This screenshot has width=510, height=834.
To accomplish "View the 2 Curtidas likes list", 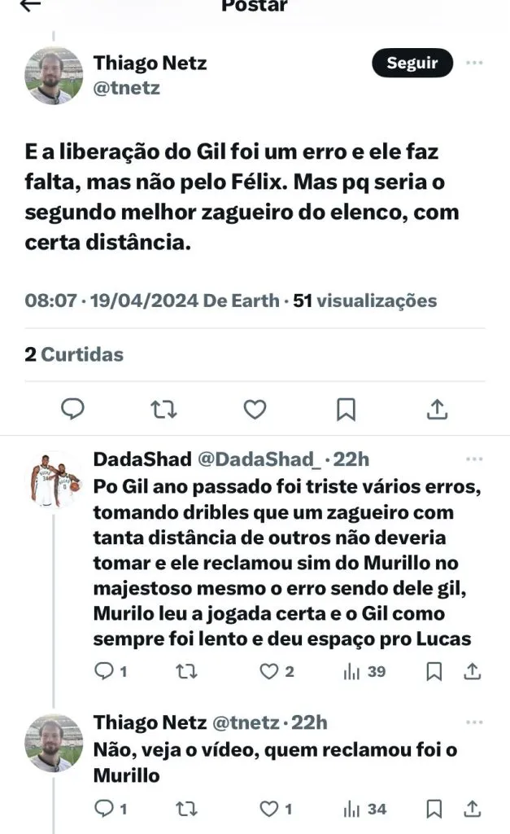I will 74,354.
